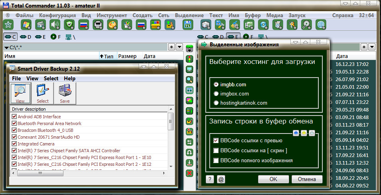This screenshot has height=195, width=381.
Task: Click OK in Выделенные изображения dialog
Action: coord(273,179)
